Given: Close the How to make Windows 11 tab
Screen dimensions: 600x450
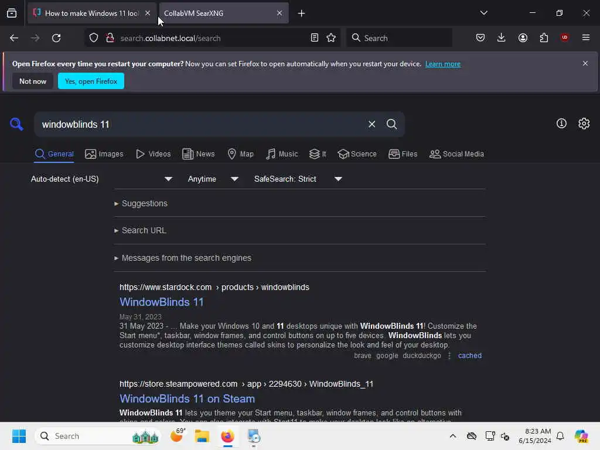Looking at the screenshot, I should click(x=148, y=13).
